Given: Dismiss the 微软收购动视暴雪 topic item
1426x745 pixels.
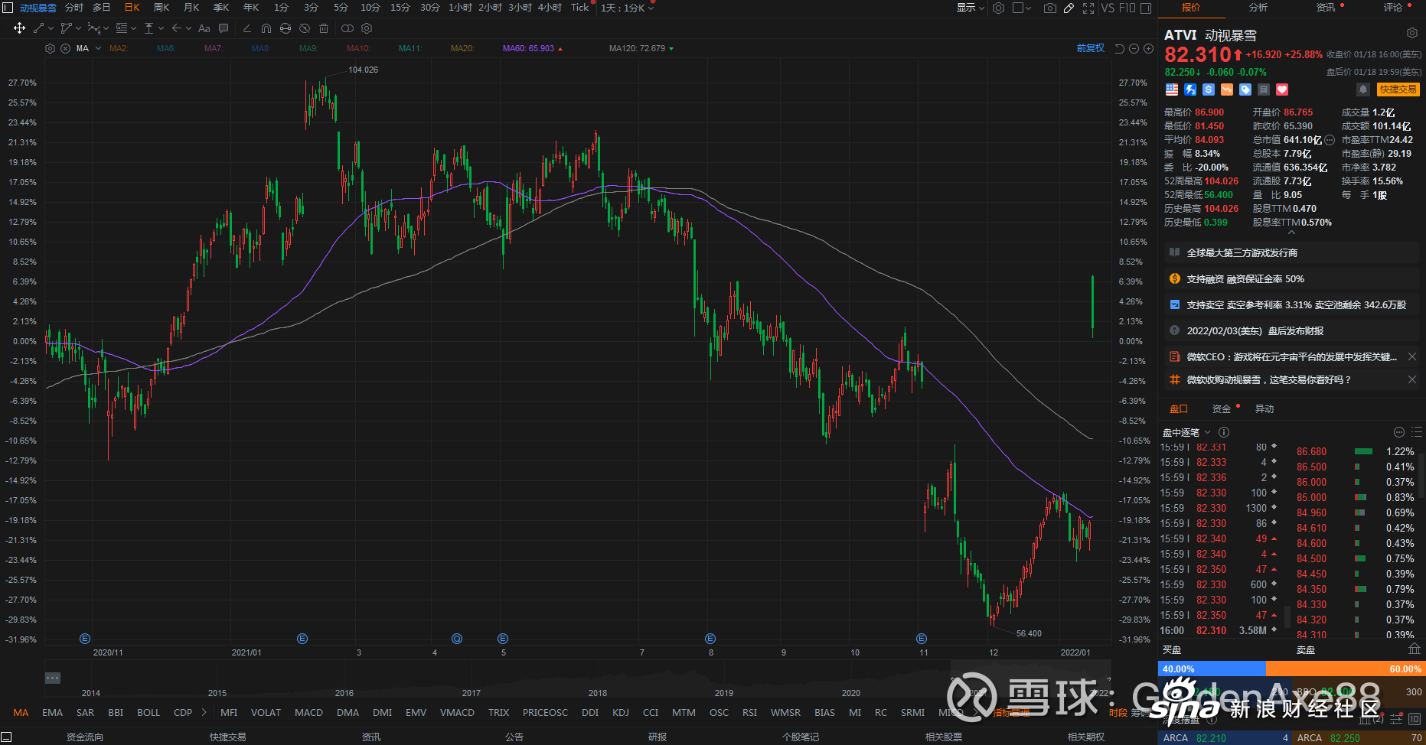Looking at the screenshot, I should (x=1412, y=380).
